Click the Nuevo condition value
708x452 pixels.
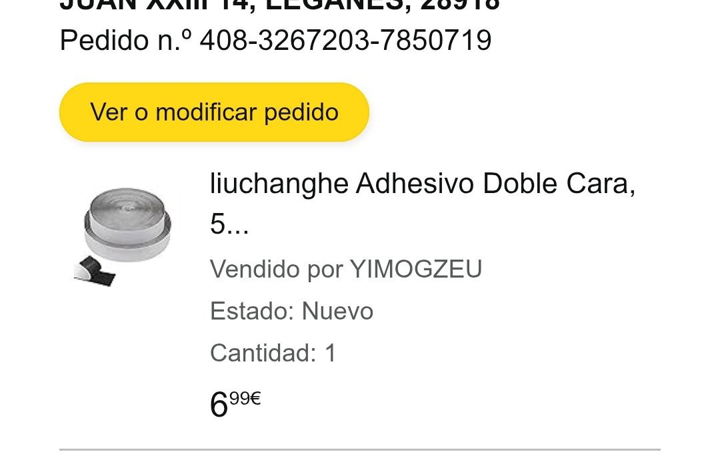point(337,311)
